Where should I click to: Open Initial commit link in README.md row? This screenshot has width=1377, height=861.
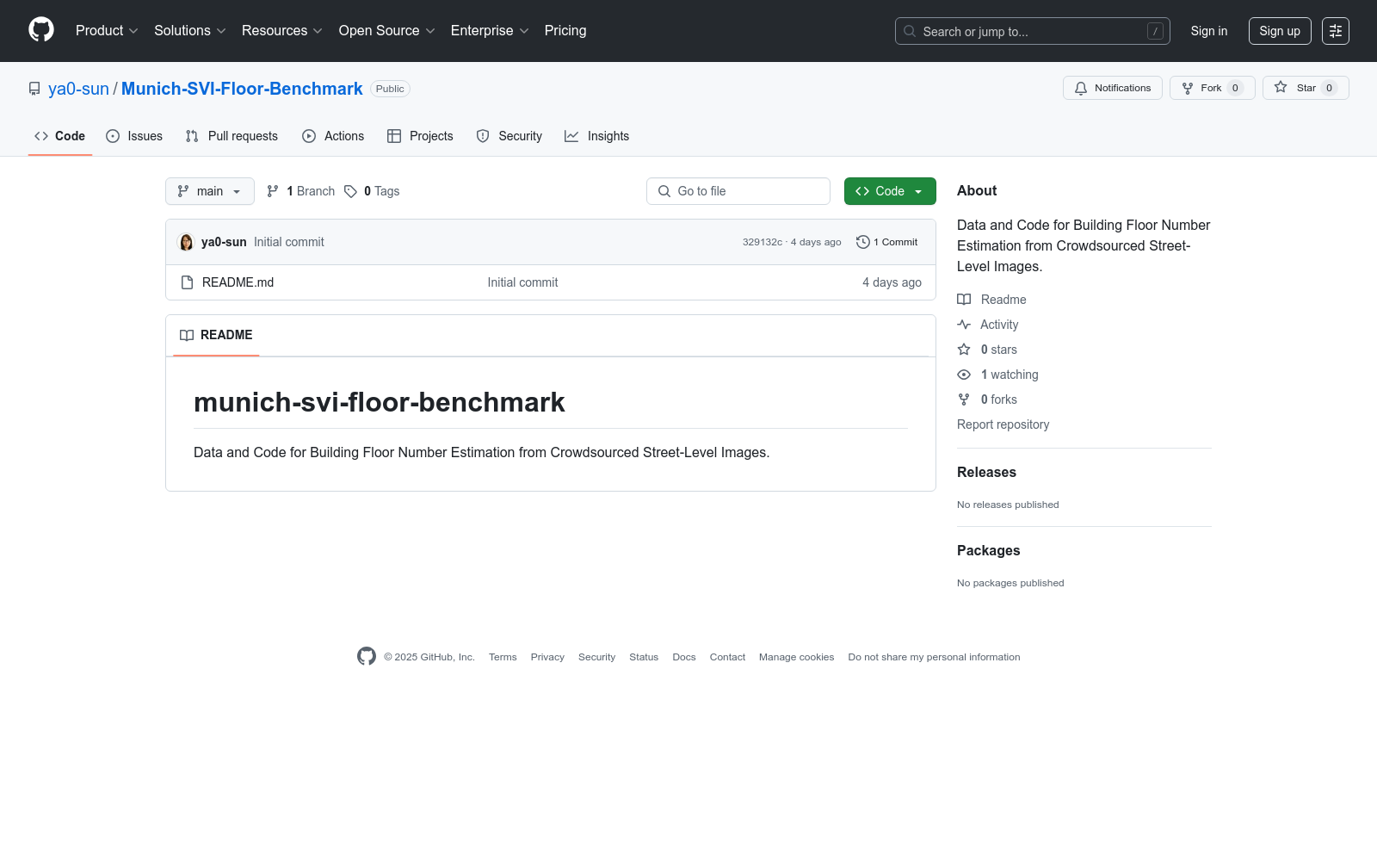click(522, 282)
